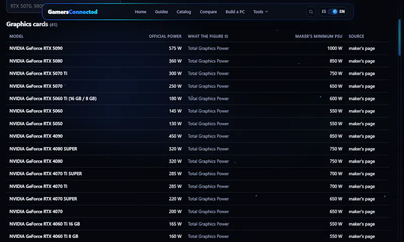The width and height of the screenshot is (404, 242).
Task: Select NVIDIA GeForce RTX 5070 Ti model name
Action: coord(38,73)
